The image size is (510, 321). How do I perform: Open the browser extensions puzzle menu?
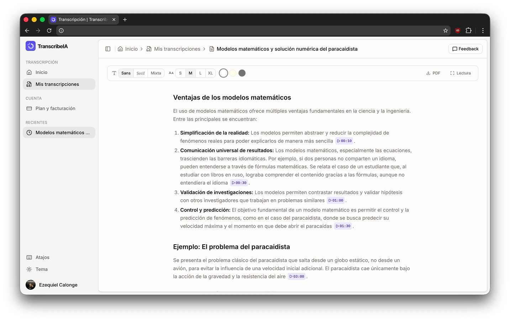469,31
